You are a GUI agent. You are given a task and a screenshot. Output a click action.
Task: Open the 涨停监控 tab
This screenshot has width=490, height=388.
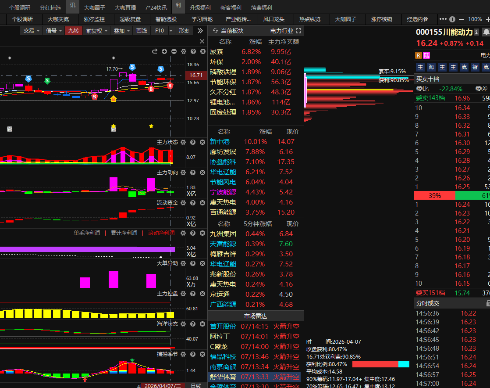pos(94,19)
